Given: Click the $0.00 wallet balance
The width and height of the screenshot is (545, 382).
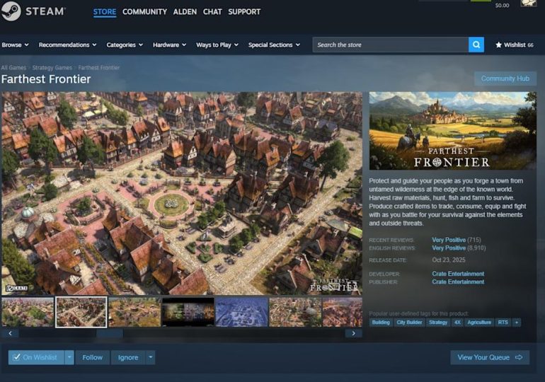Looking at the screenshot, I should click(502, 5).
